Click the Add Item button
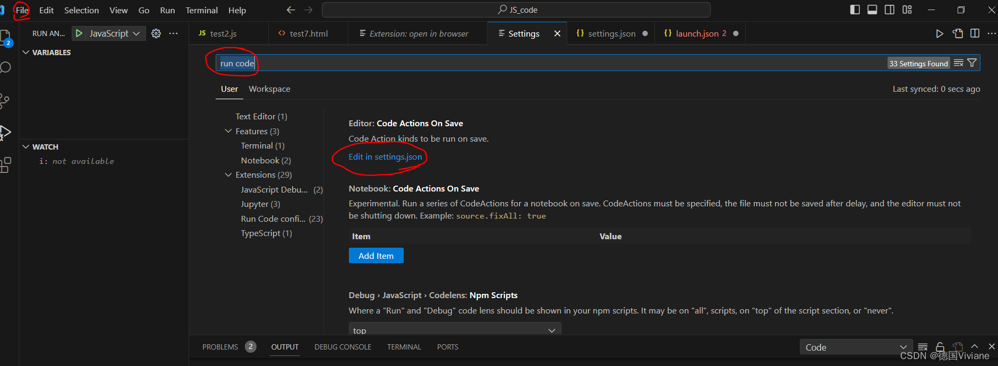The image size is (998, 366). (x=376, y=256)
